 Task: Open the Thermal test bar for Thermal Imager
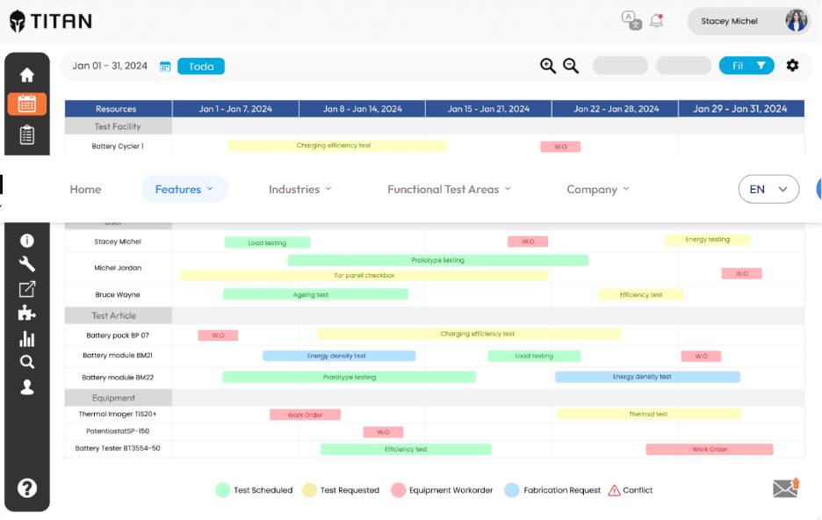point(649,414)
